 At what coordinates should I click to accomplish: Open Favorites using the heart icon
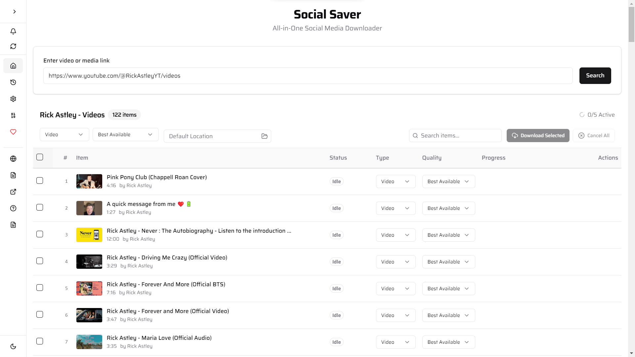tap(13, 132)
